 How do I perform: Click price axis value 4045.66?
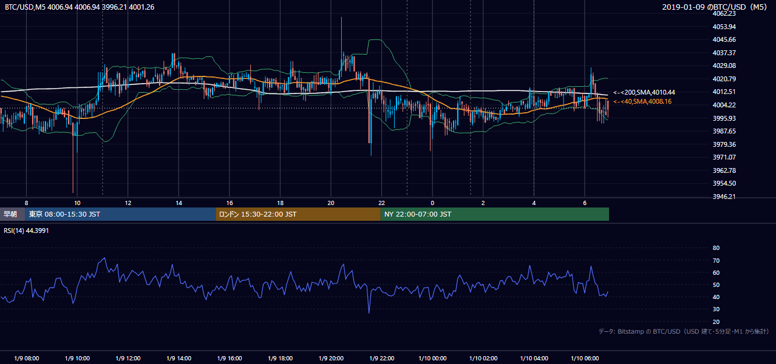coord(724,39)
